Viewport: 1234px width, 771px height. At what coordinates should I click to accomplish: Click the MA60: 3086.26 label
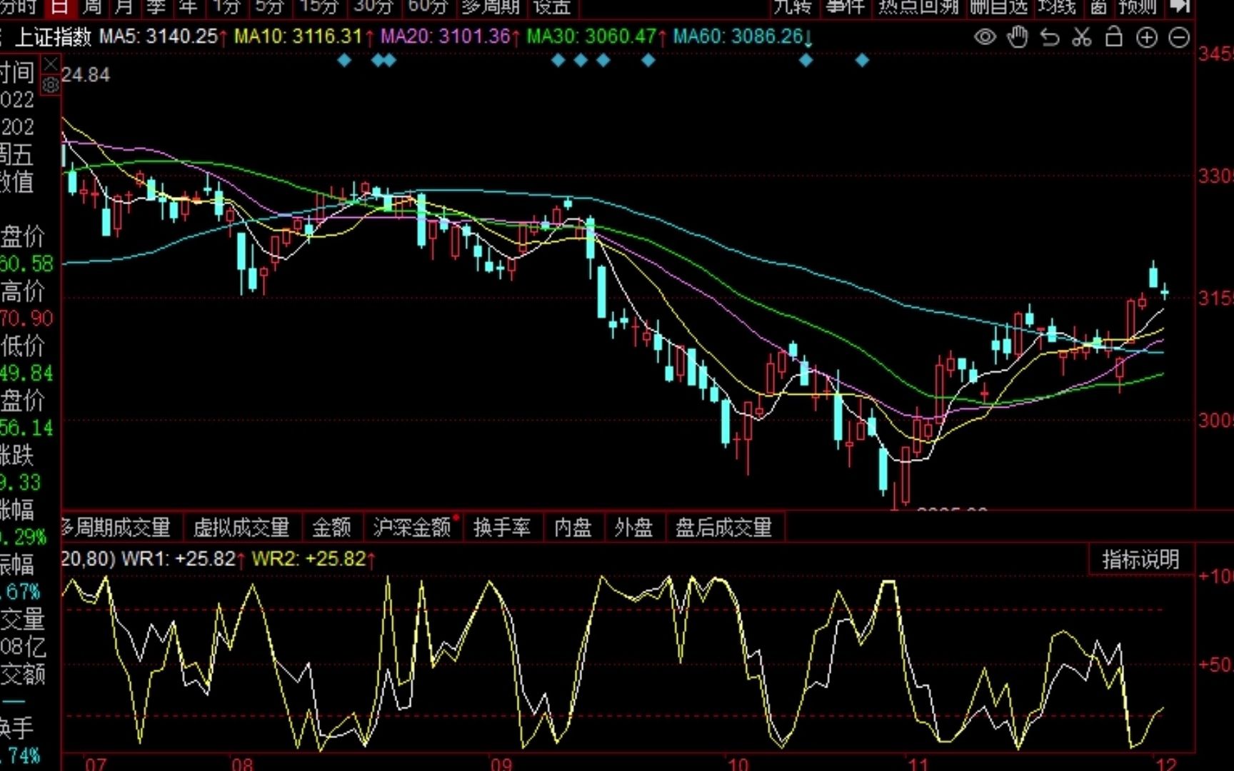[738, 36]
